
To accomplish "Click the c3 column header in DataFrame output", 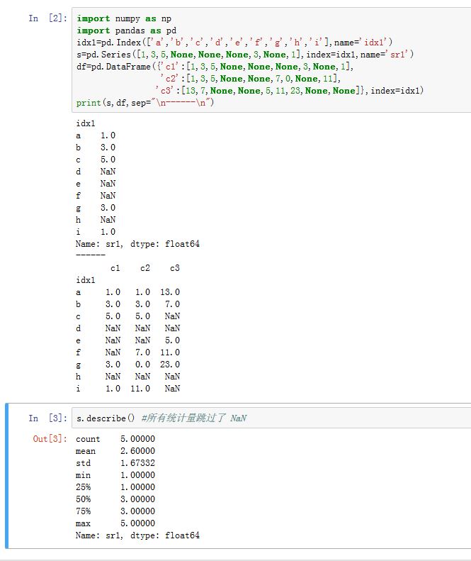I will pos(174,268).
